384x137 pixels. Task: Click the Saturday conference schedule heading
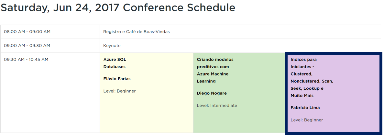click(118, 8)
